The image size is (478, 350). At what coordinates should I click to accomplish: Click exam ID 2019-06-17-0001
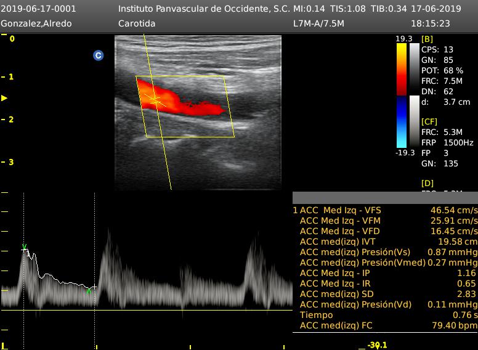pos(38,9)
